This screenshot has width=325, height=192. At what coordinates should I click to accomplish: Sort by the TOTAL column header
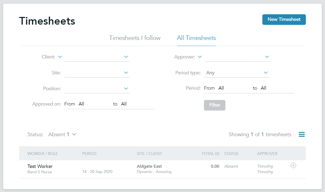click(210, 153)
